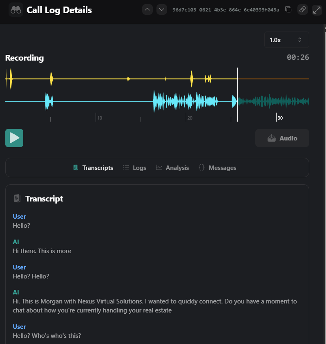Copy link to call with the chain icon
This screenshot has height=344, width=326.
point(303,9)
